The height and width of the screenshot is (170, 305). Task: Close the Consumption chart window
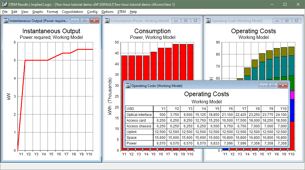(195, 21)
